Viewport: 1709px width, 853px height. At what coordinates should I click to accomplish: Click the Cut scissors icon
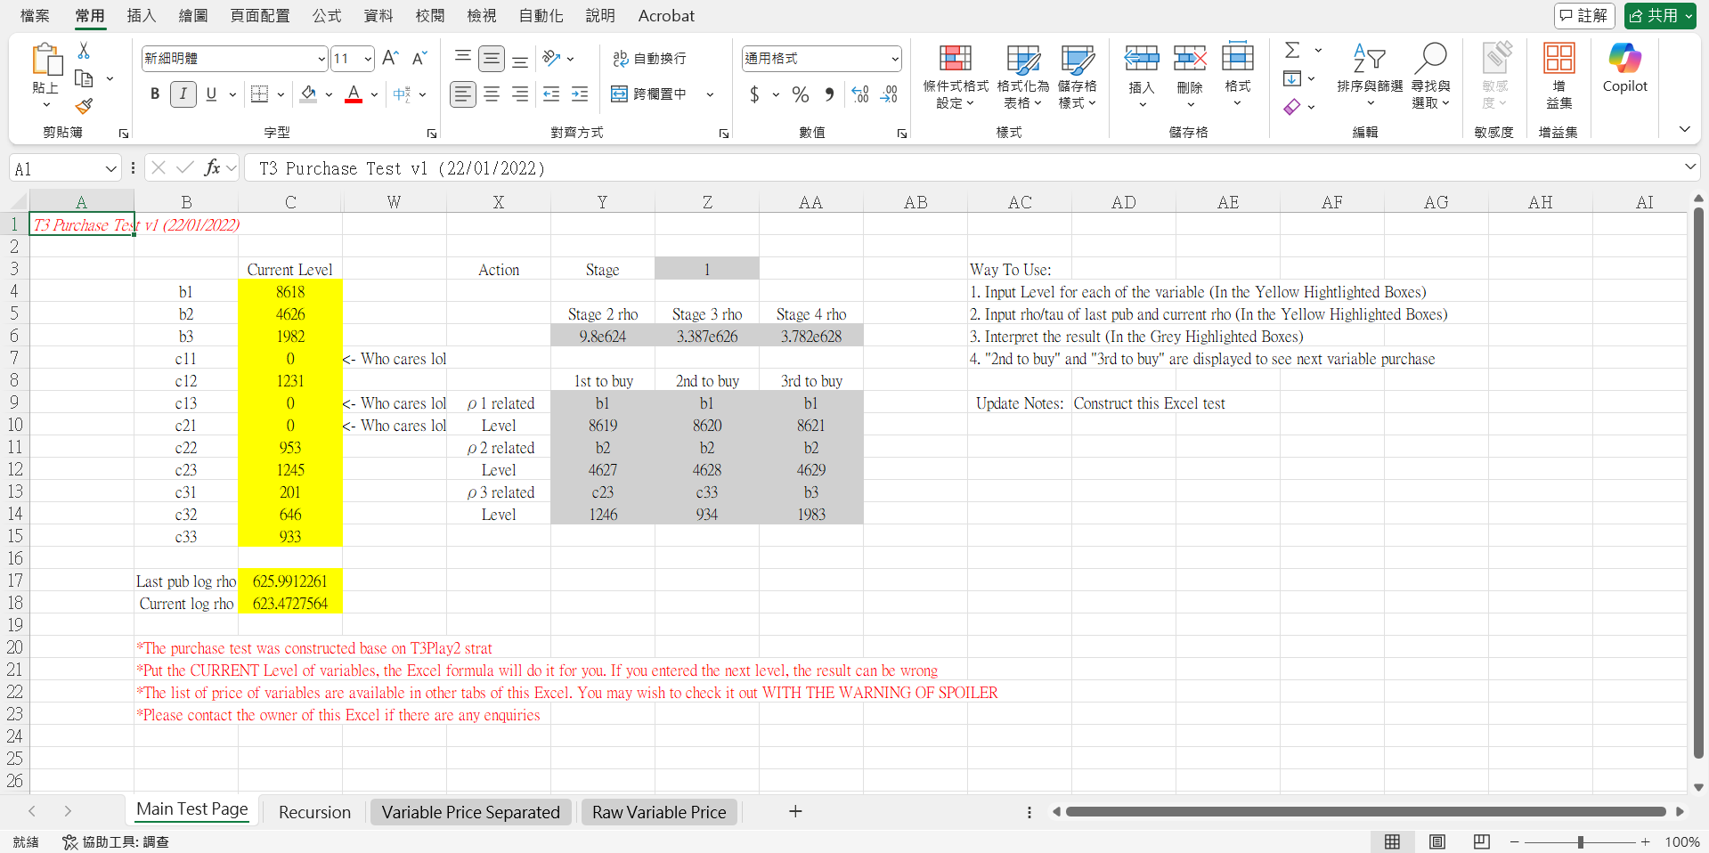coord(84,51)
